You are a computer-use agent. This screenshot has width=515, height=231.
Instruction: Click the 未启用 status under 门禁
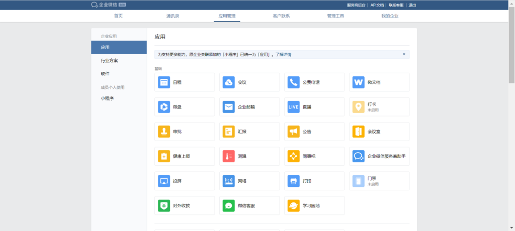point(373,184)
